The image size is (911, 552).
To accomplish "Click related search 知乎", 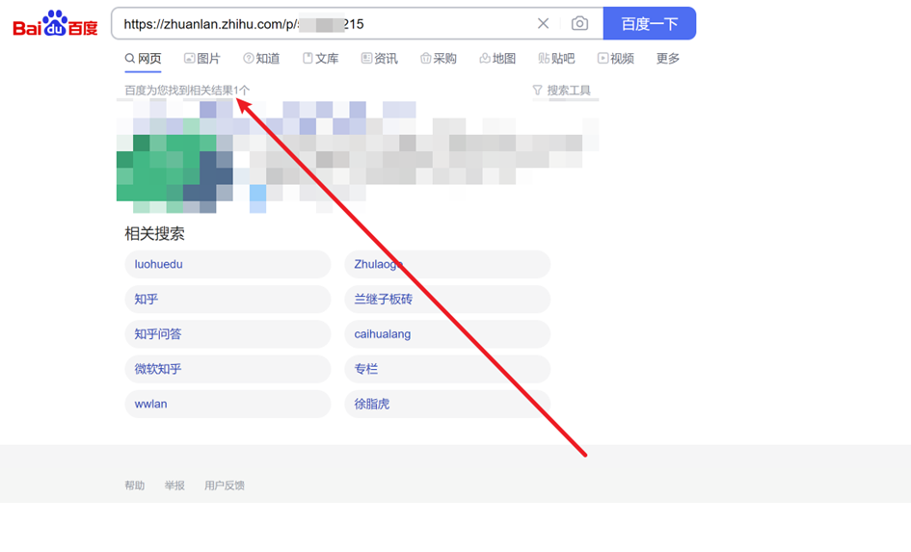I will pos(228,299).
